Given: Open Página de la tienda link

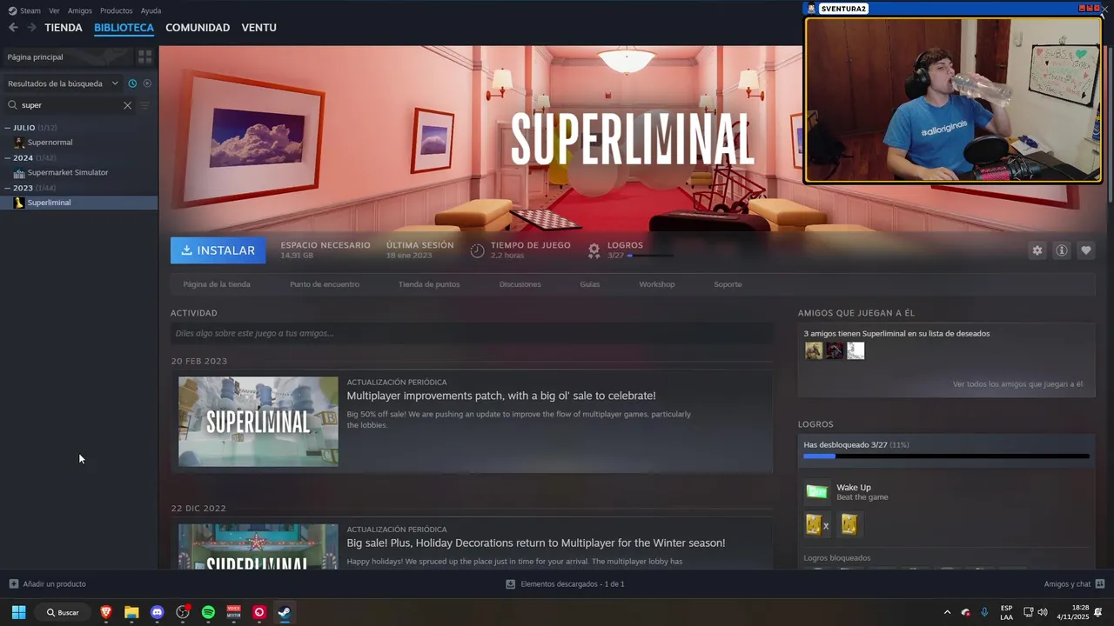Looking at the screenshot, I should click(x=217, y=284).
